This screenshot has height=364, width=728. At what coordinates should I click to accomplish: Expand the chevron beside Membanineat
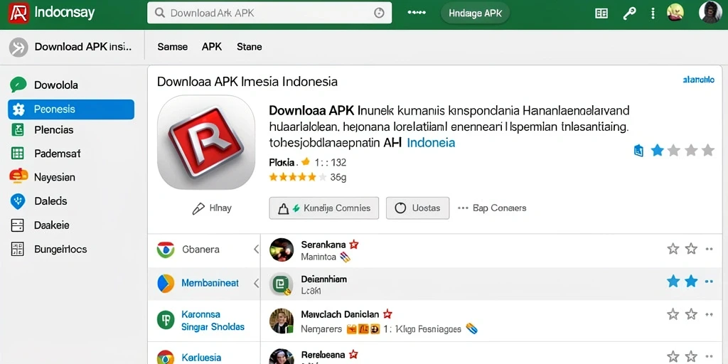tap(256, 283)
